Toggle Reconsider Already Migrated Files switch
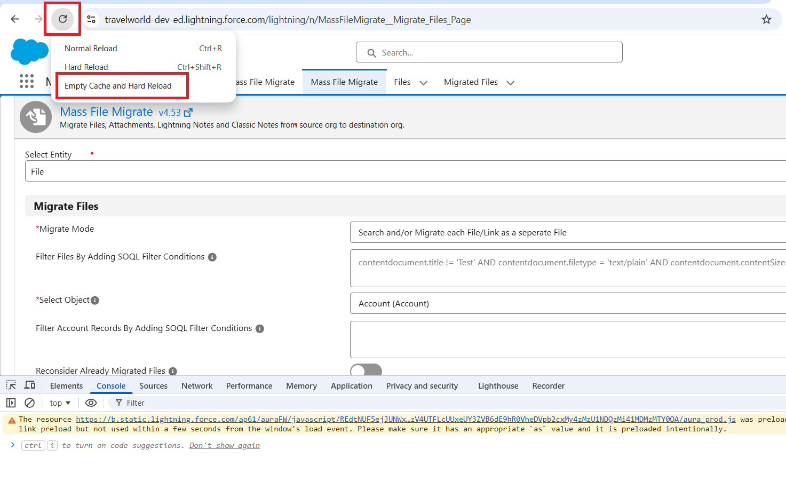Image resolution: width=786 pixels, height=481 pixels. [366, 369]
